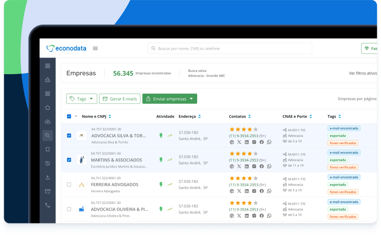Open WhatsApp icon for Ferreira Advogados

click(x=269, y=191)
